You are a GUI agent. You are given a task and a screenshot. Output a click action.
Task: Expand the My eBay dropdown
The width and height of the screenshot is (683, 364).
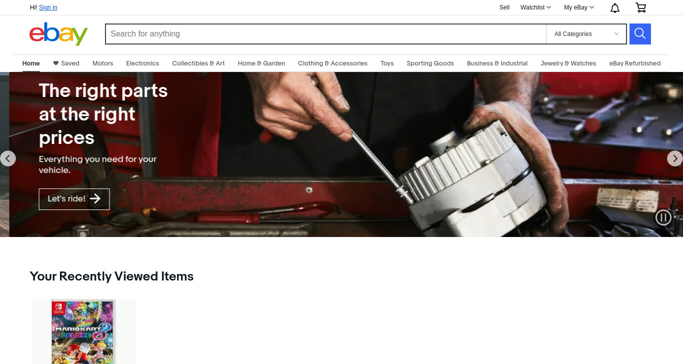tap(579, 7)
